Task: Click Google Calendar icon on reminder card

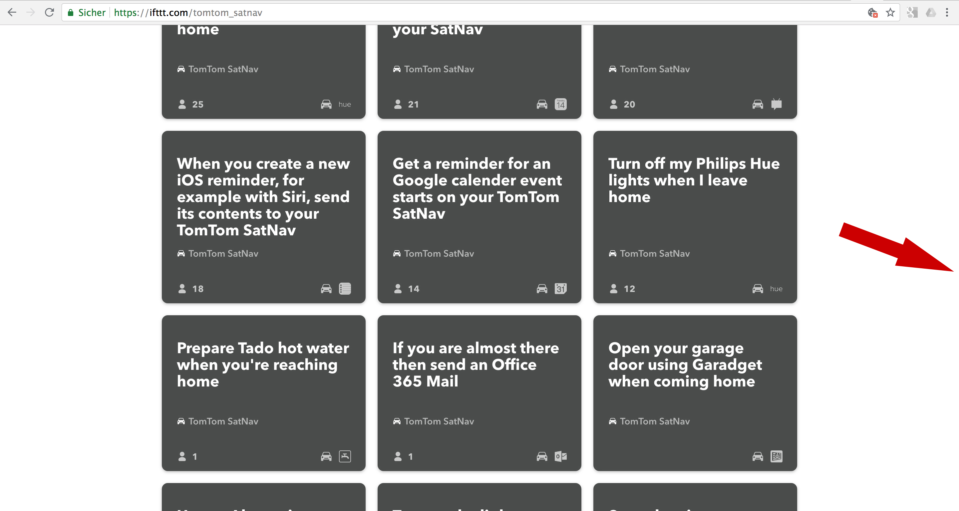Action: tap(561, 289)
